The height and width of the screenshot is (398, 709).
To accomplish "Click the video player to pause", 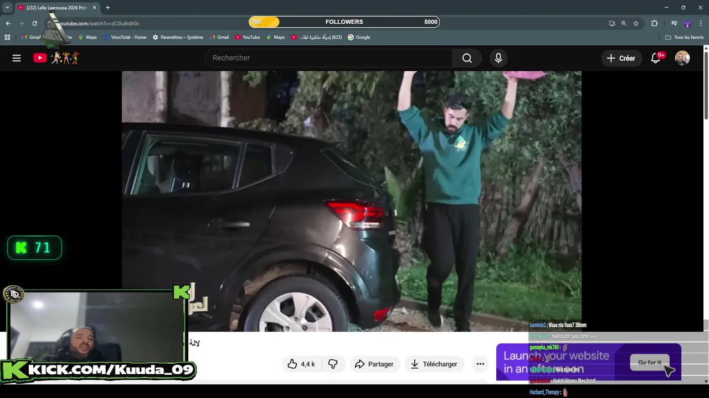I will tap(352, 201).
